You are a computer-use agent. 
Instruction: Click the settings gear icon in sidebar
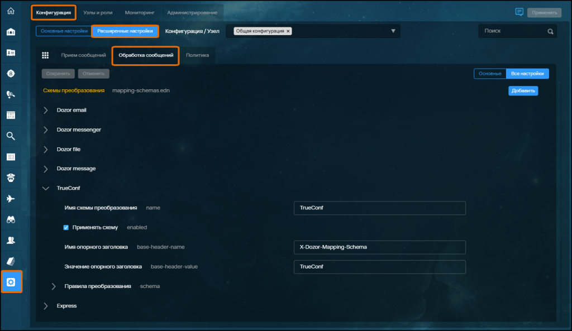pos(11,282)
